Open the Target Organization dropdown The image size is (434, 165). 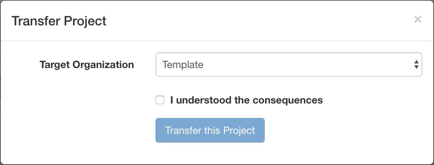289,65
